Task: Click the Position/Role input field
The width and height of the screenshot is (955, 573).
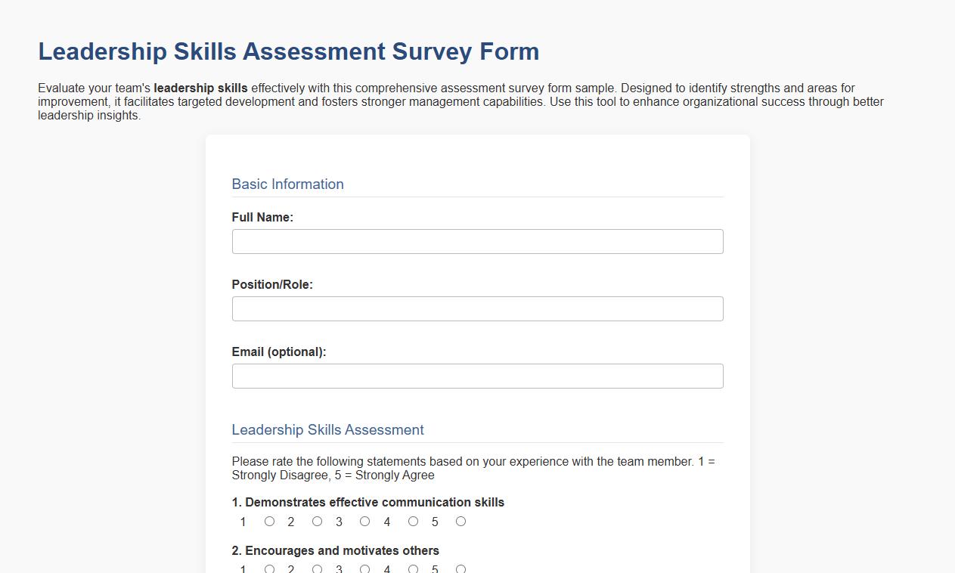Action: 477,308
